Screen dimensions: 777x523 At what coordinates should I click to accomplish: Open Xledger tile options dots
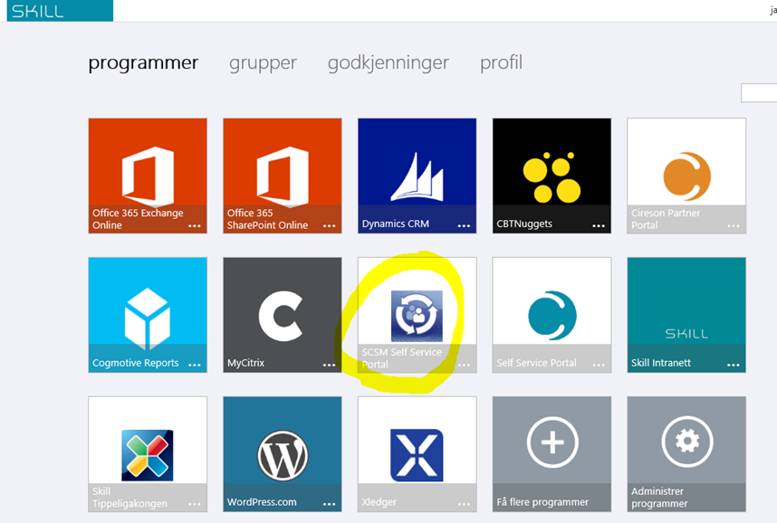tap(464, 504)
